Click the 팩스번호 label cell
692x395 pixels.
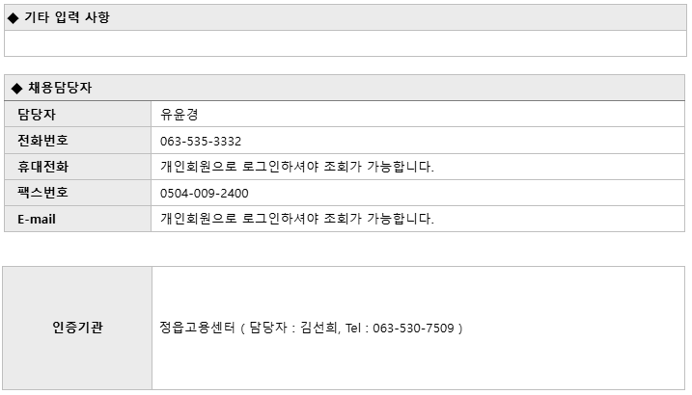[77, 193]
